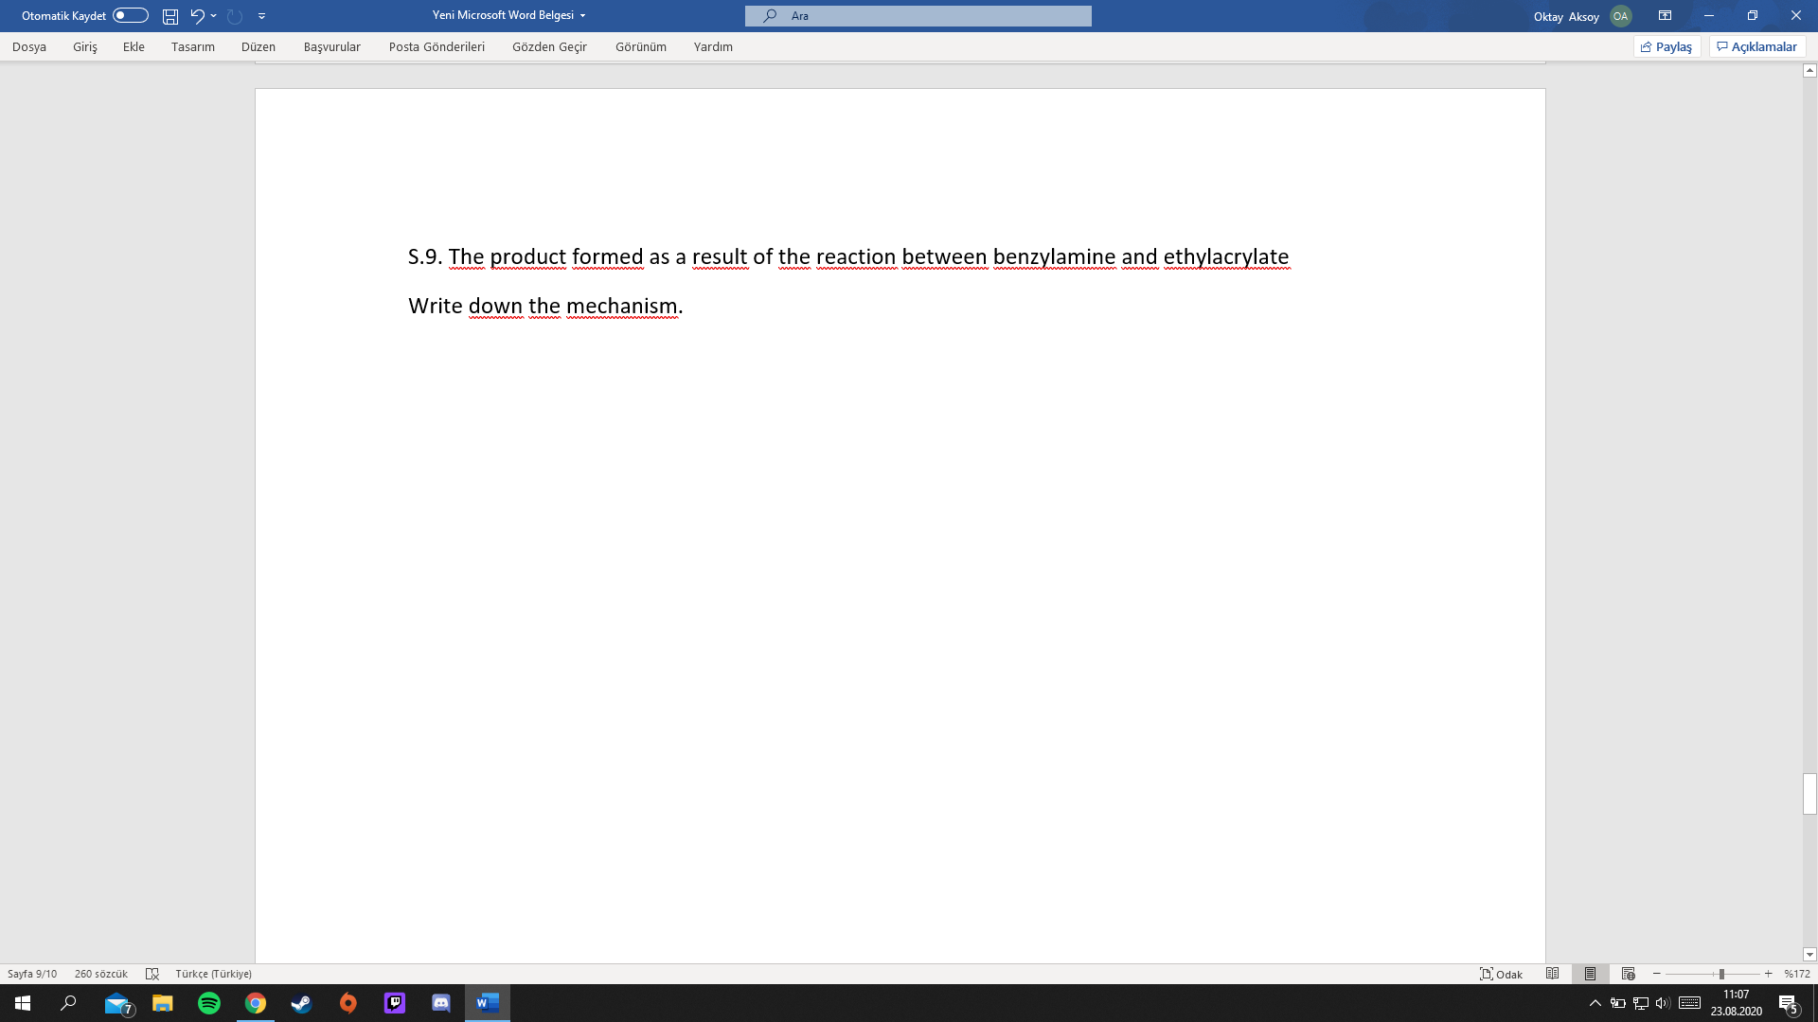Viewport: 1818px width, 1022px height.
Task: Switch to the Tasarım tab
Action: click(193, 46)
